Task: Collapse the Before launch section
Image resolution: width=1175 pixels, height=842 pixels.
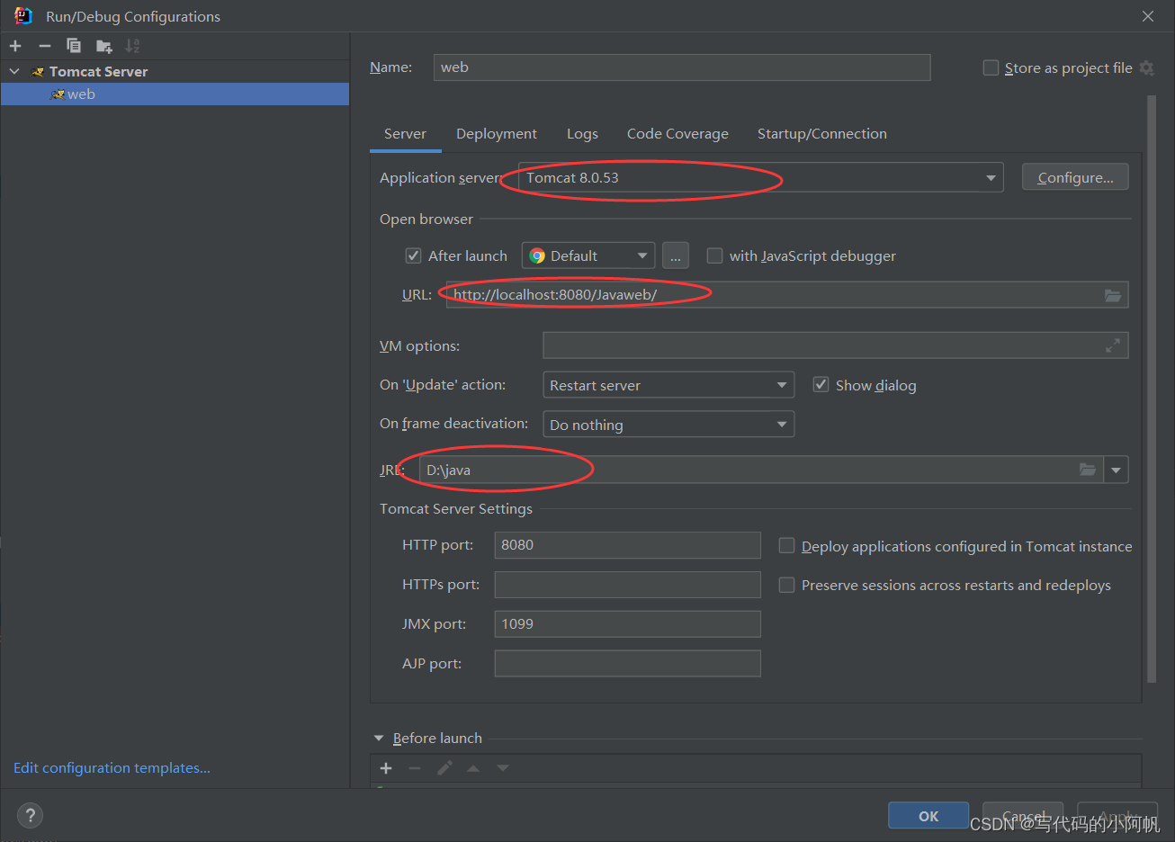Action: (379, 739)
